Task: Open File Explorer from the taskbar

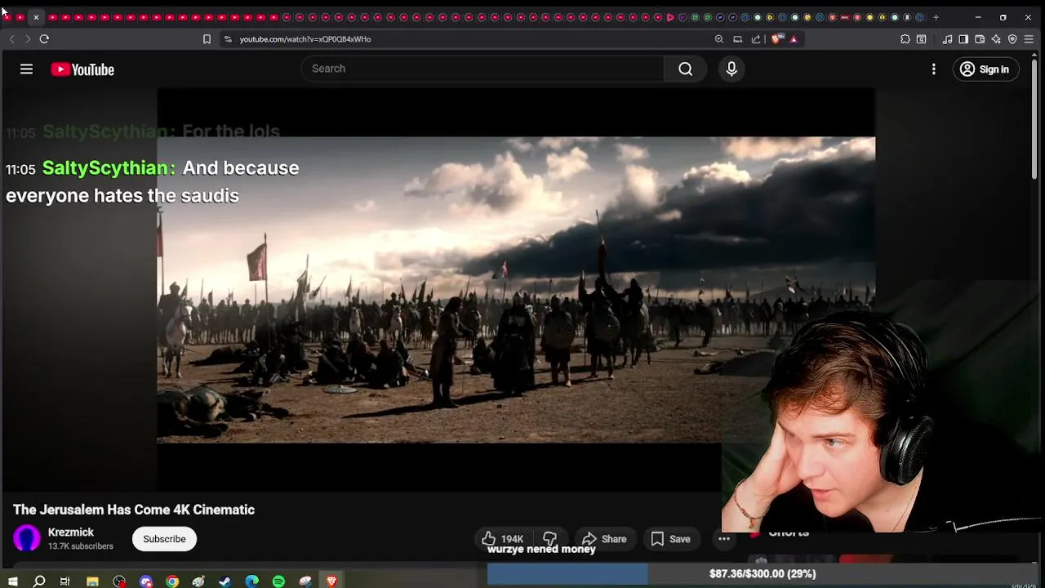Action: [92, 581]
